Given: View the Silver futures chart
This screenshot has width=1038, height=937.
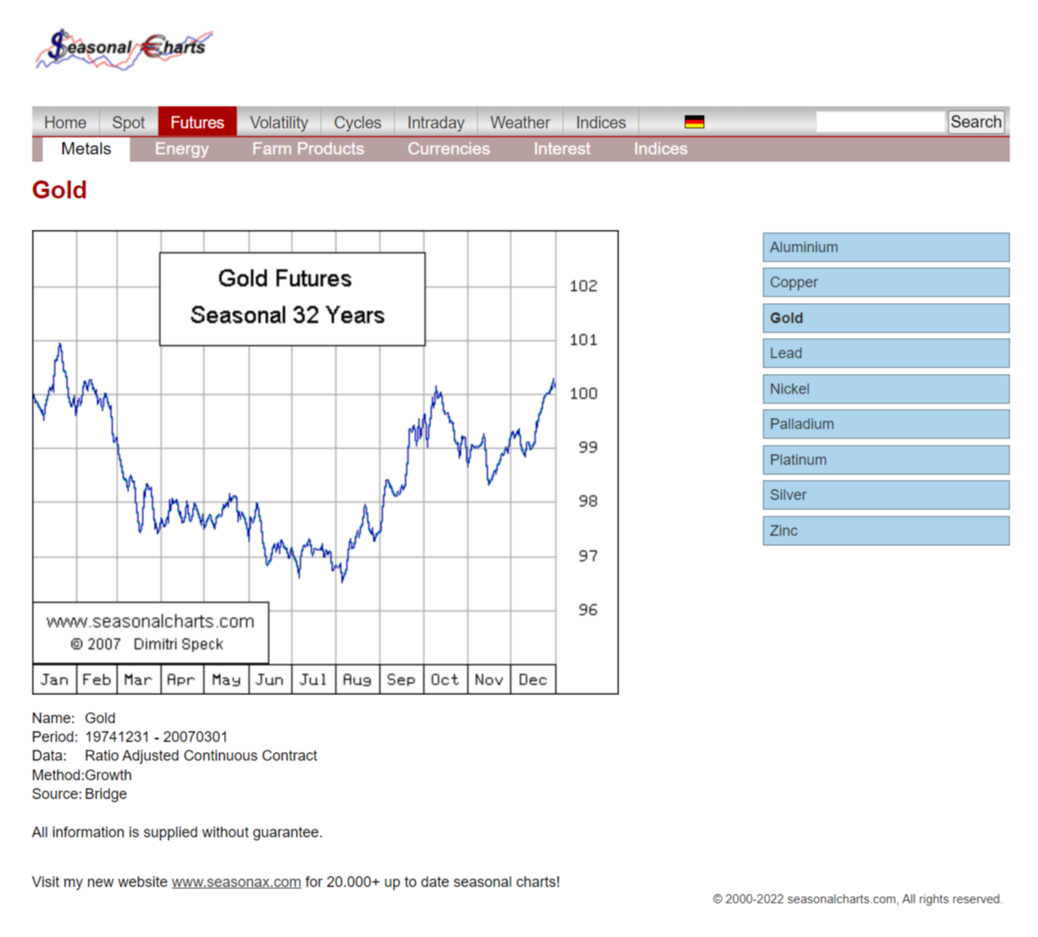Looking at the screenshot, I should pyautogui.click(x=885, y=495).
